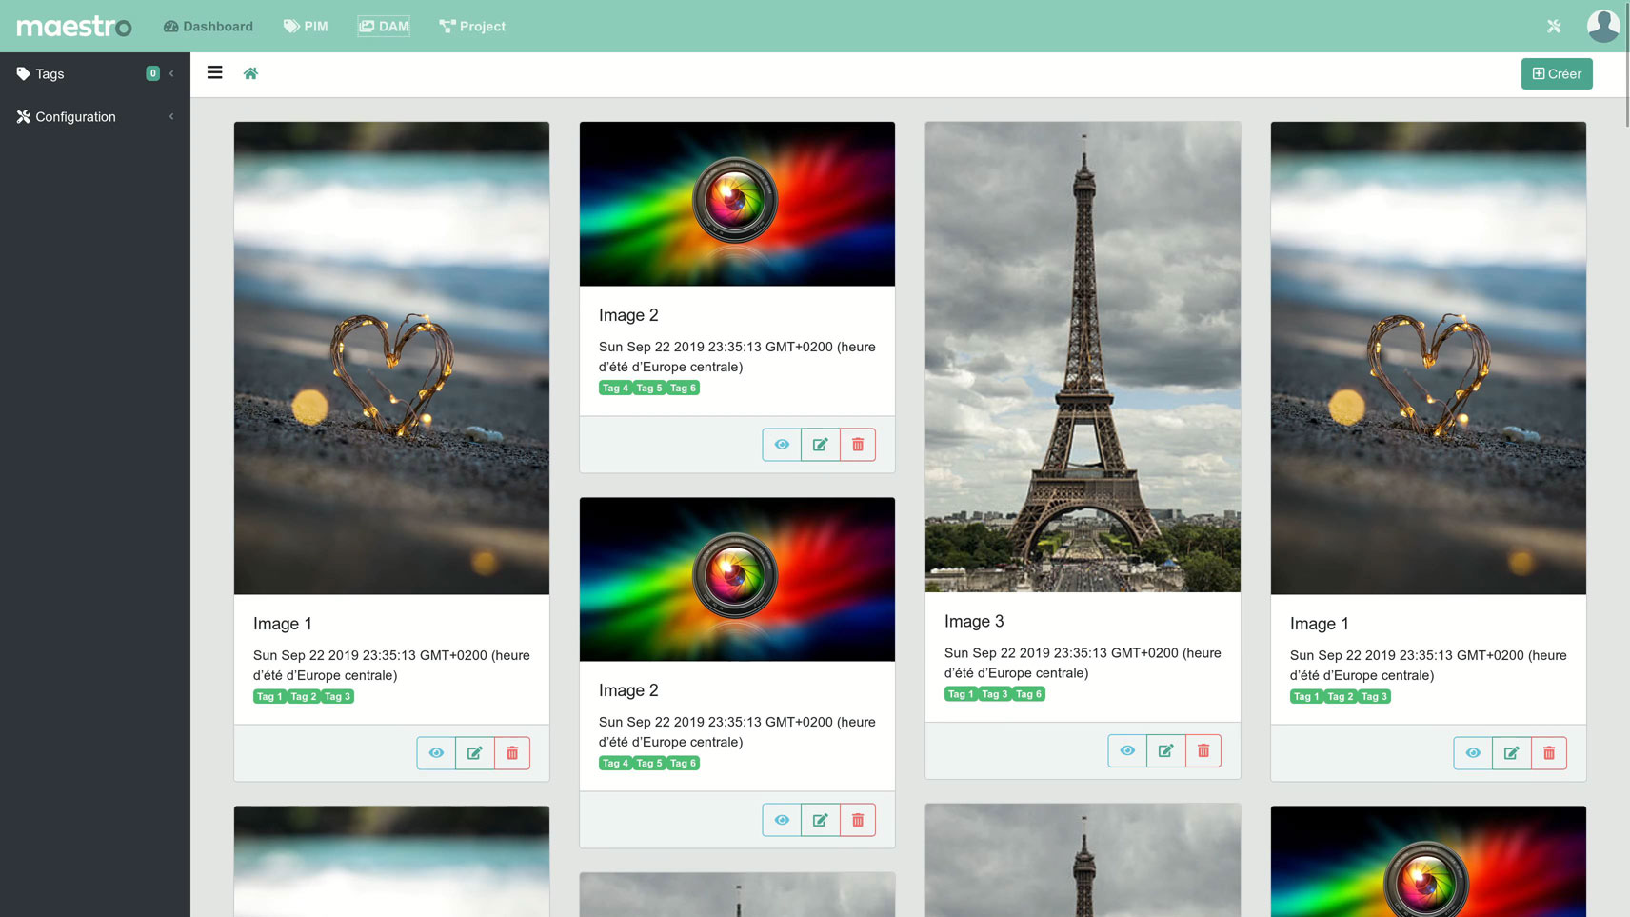Click the Tags count badge showing 0

pyautogui.click(x=152, y=73)
